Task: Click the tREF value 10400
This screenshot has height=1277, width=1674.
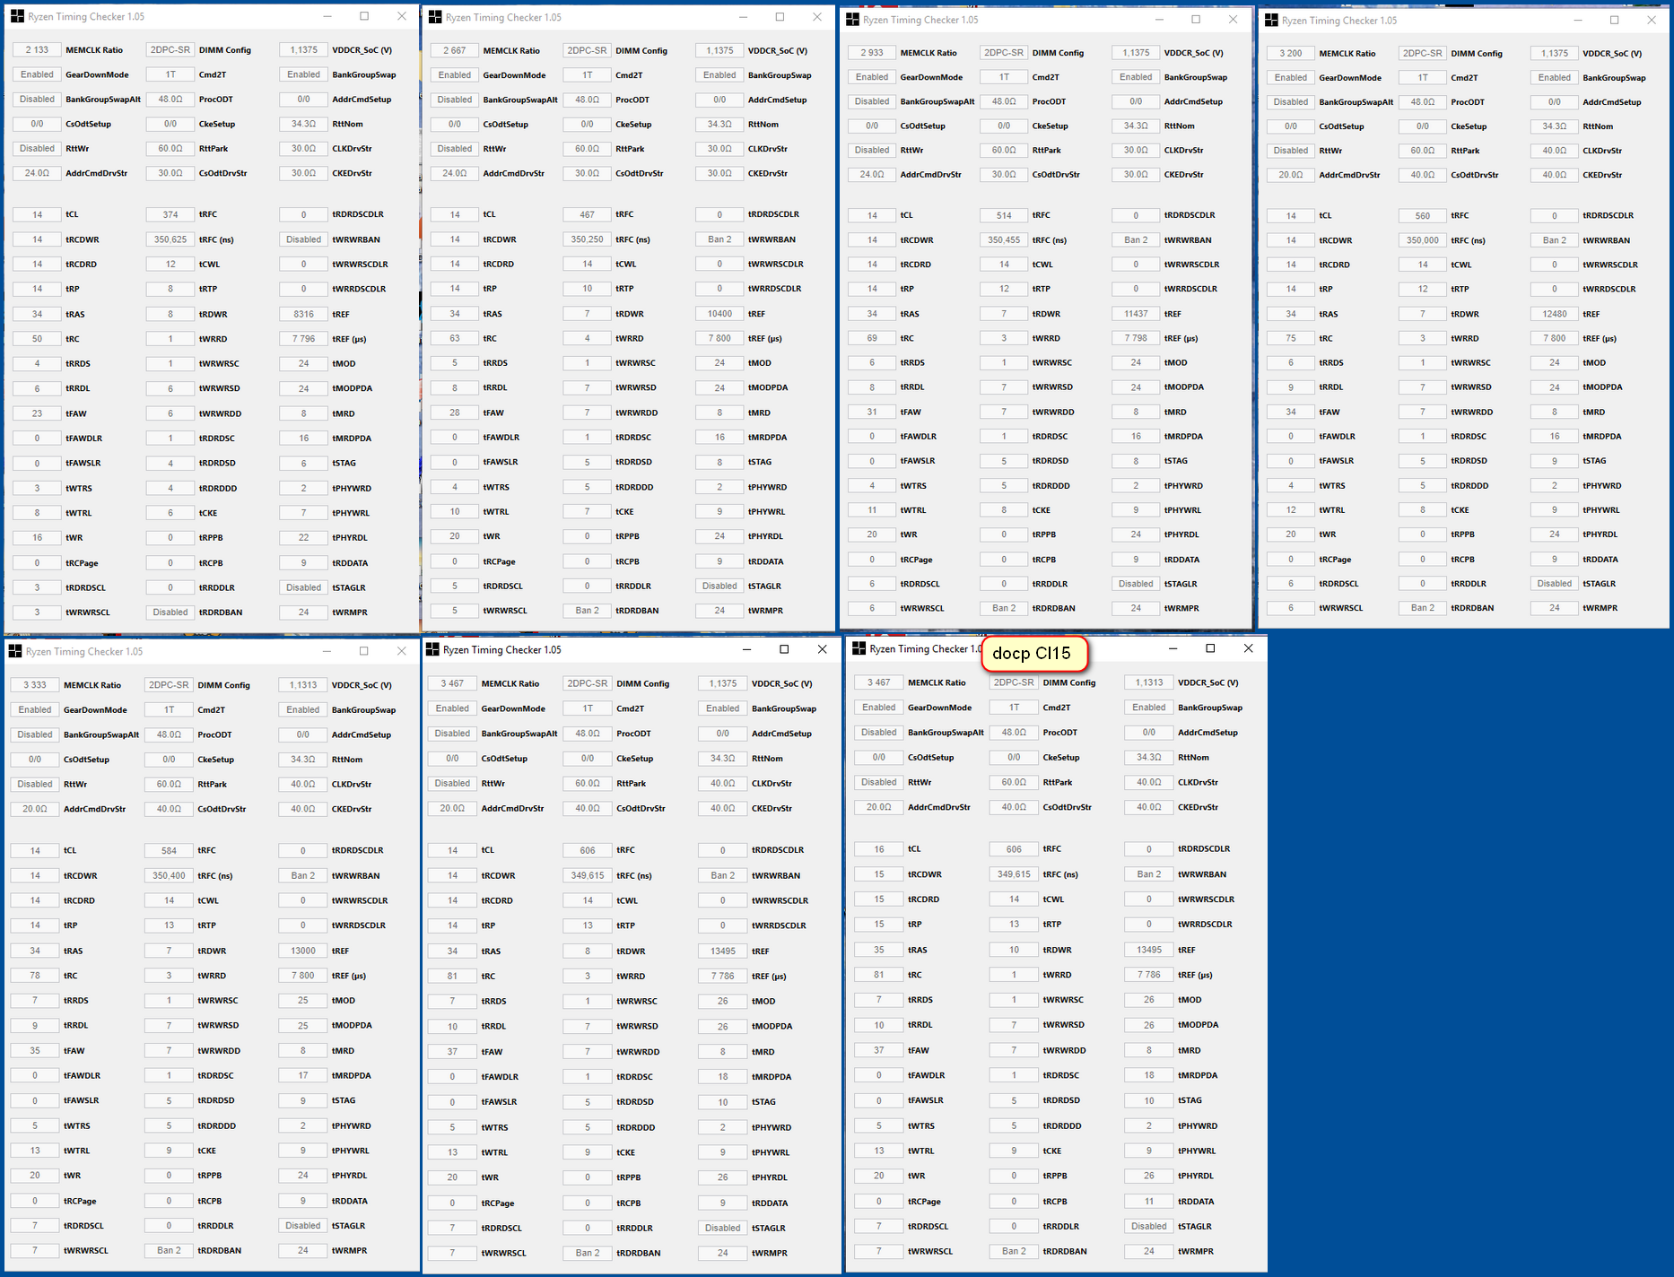Action: [x=719, y=315]
